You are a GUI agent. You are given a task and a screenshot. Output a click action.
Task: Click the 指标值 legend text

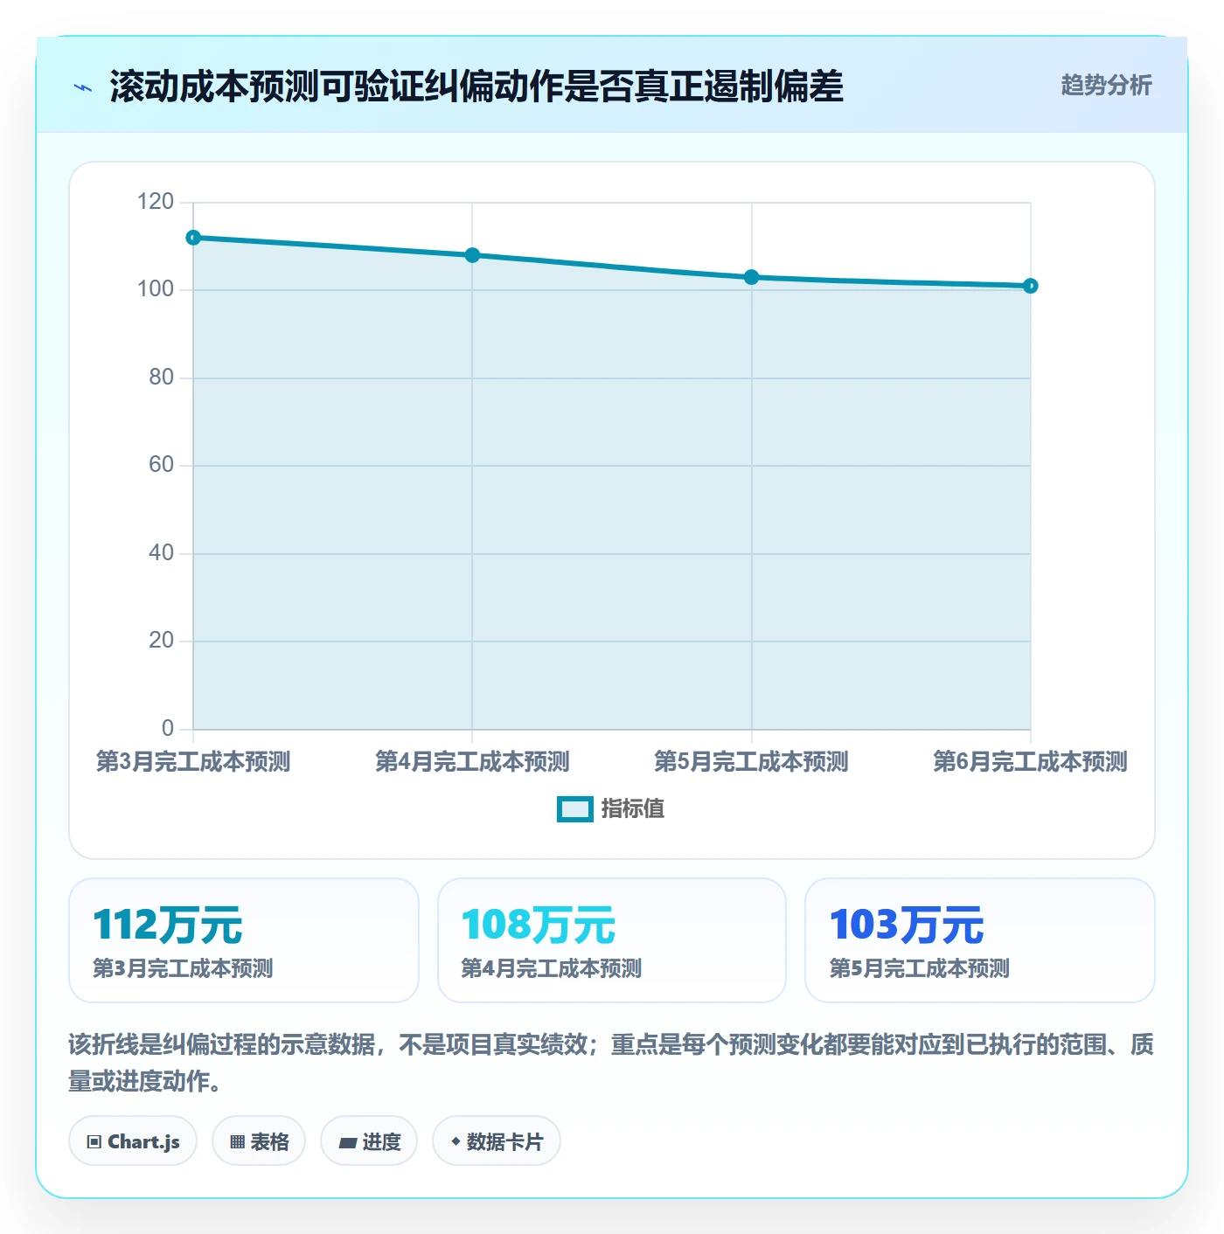(633, 809)
